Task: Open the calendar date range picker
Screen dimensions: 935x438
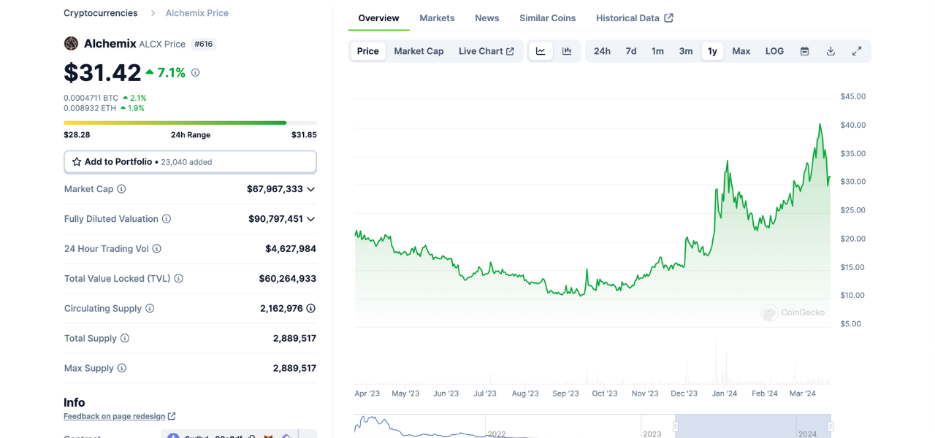Action: click(x=804, y=51)
